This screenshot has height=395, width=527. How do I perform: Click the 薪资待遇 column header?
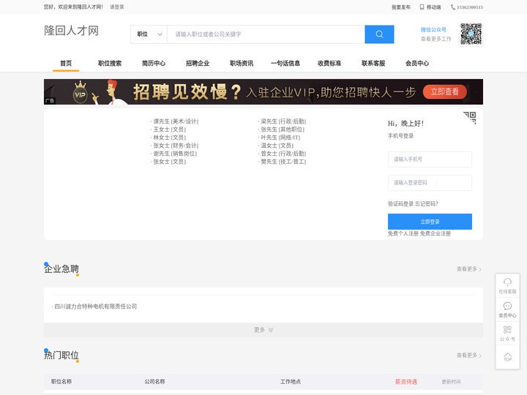tap(406, 382)
